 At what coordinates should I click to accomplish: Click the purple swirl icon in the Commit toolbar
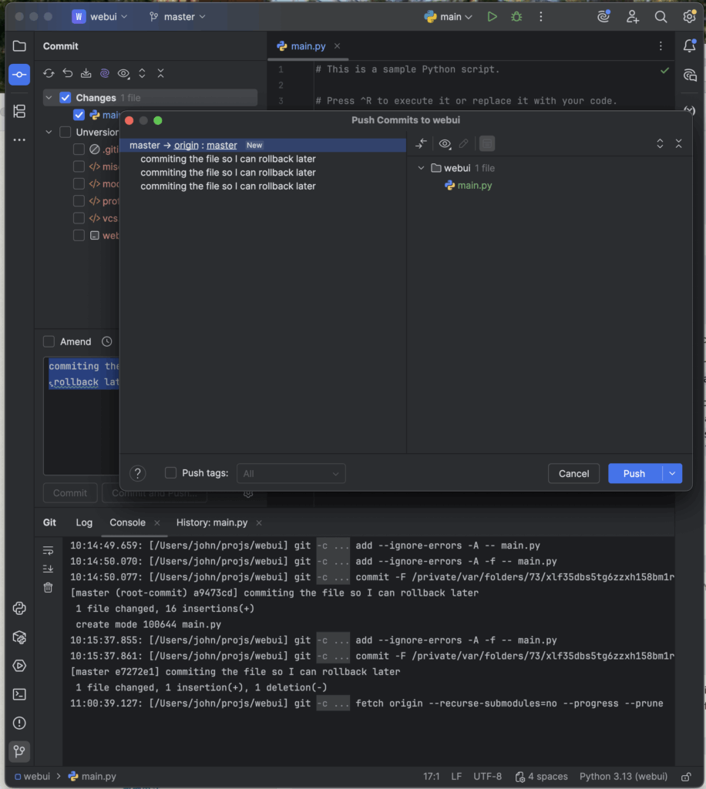pyautogui.click(x=105, y=73)
